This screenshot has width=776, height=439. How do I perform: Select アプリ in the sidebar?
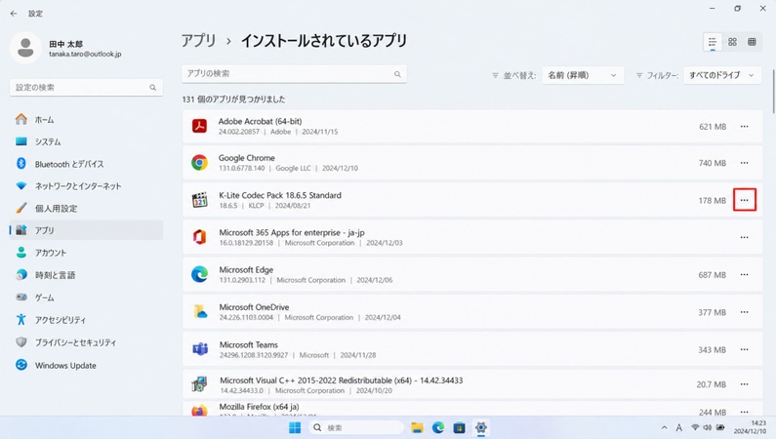click(86, 230)
